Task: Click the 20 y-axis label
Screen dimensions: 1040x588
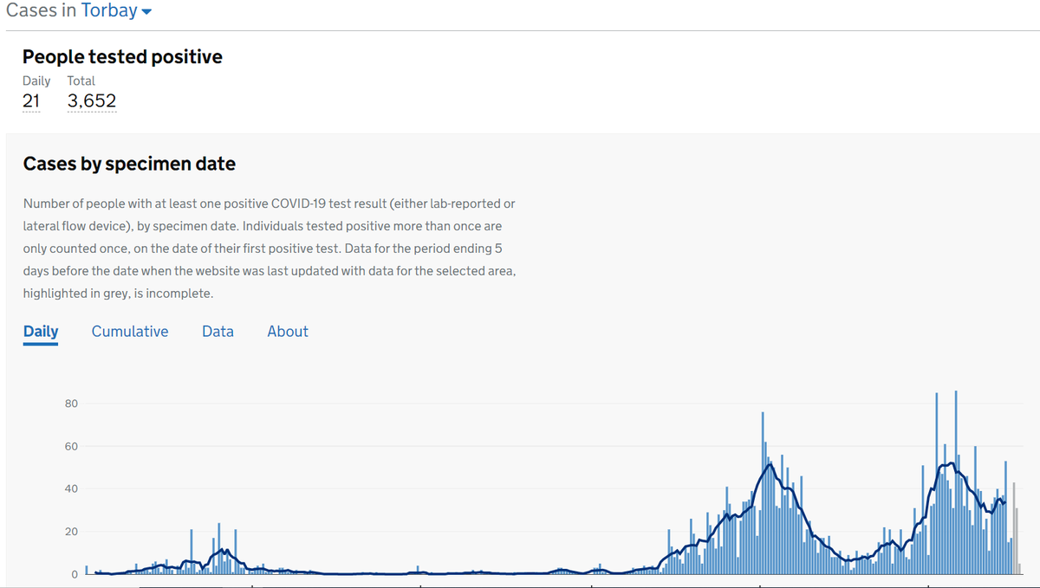Action: pyautogui.click(x=71, y=532)
